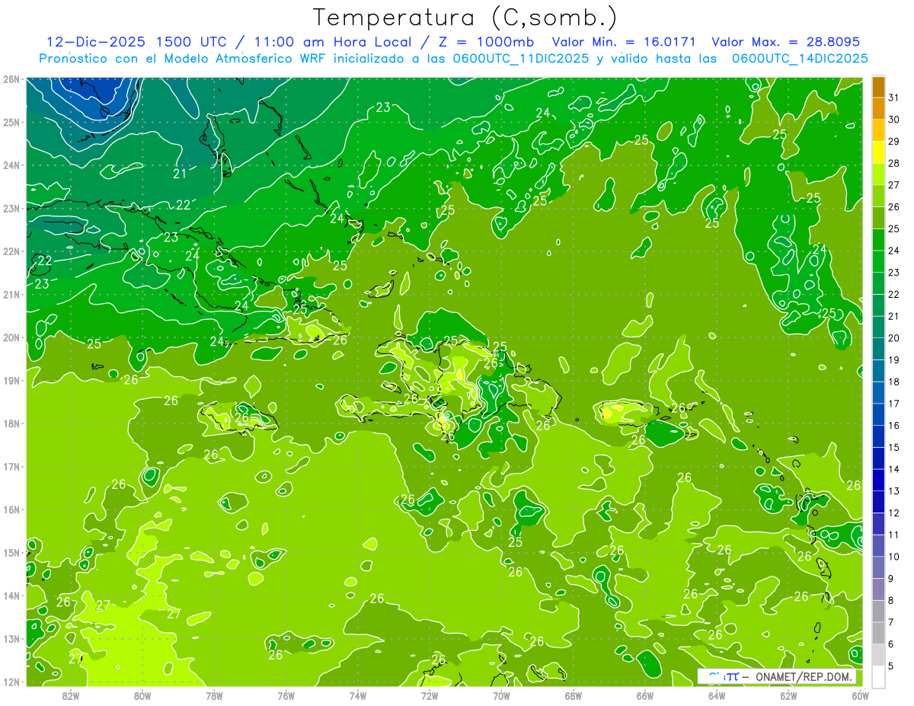This screenshot has height=706, width=914.
Task: Select the '0600UTC_11DIC2025' initialization time text
Action: [x=520, y=58]
